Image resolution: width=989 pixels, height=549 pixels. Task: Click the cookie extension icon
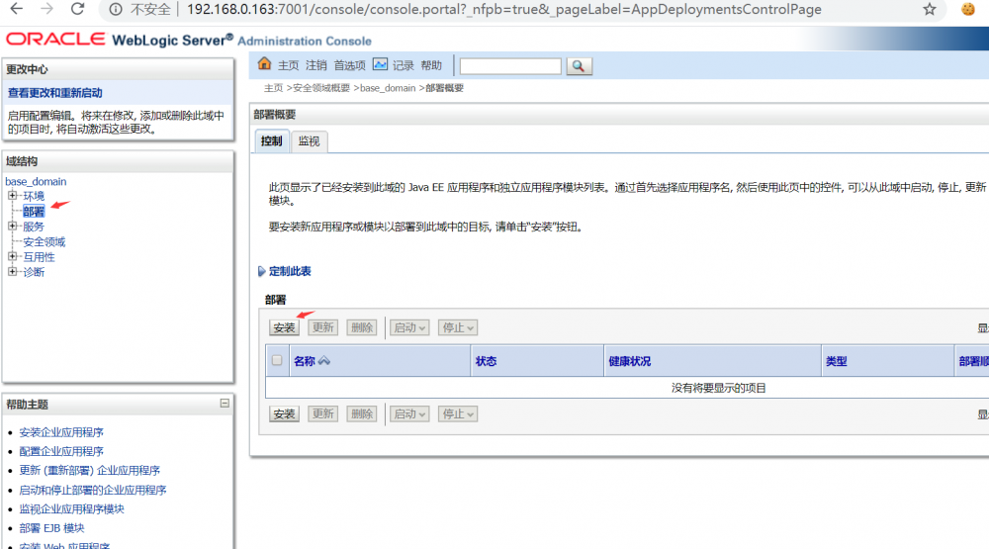click(968, 10)
